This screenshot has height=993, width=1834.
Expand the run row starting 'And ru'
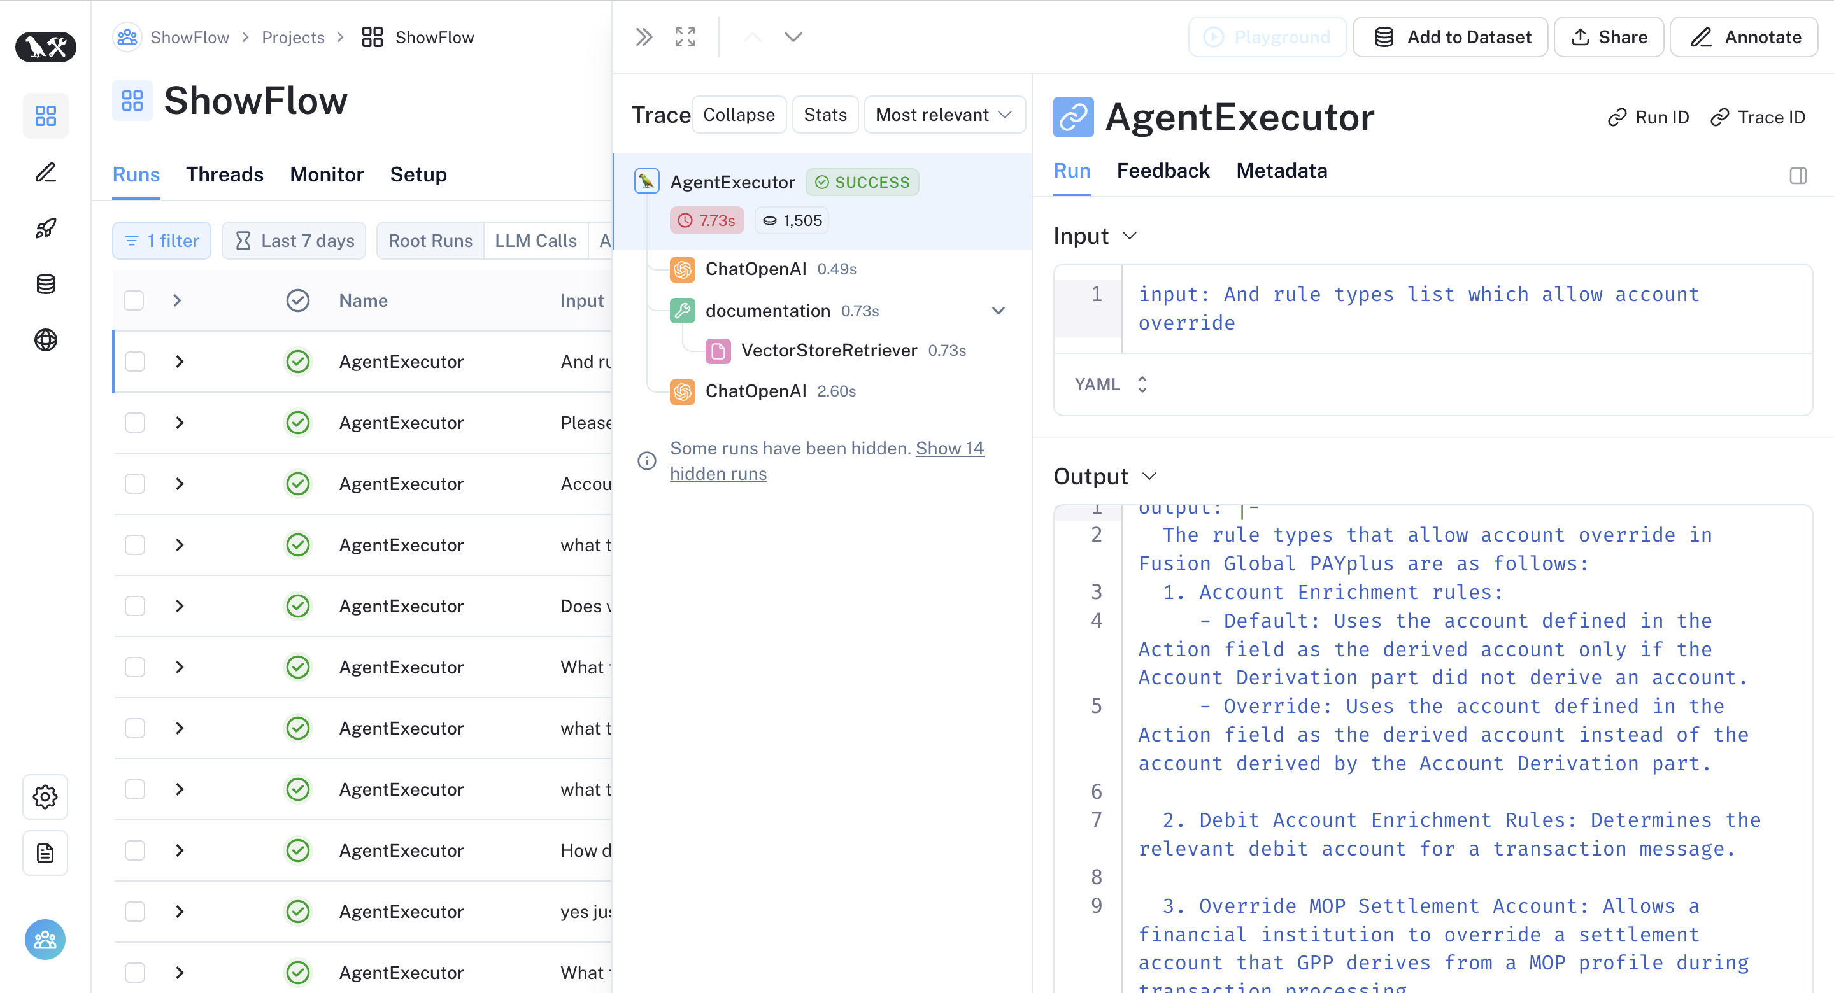tap(180, 362)
